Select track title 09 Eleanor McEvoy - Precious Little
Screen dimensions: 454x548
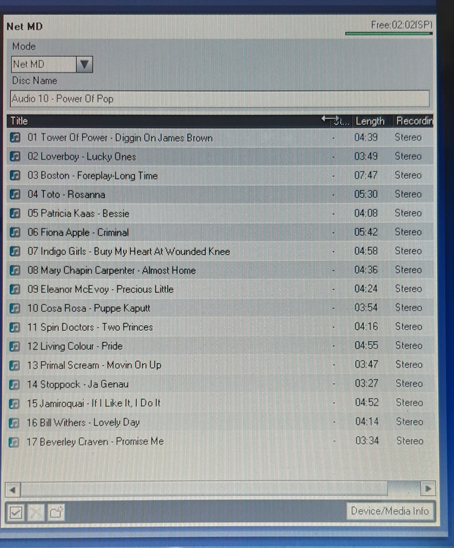100,289
